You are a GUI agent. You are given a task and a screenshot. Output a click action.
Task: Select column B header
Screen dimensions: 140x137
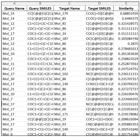click(40, 4)
